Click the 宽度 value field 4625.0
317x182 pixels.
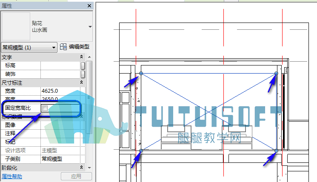60,91
